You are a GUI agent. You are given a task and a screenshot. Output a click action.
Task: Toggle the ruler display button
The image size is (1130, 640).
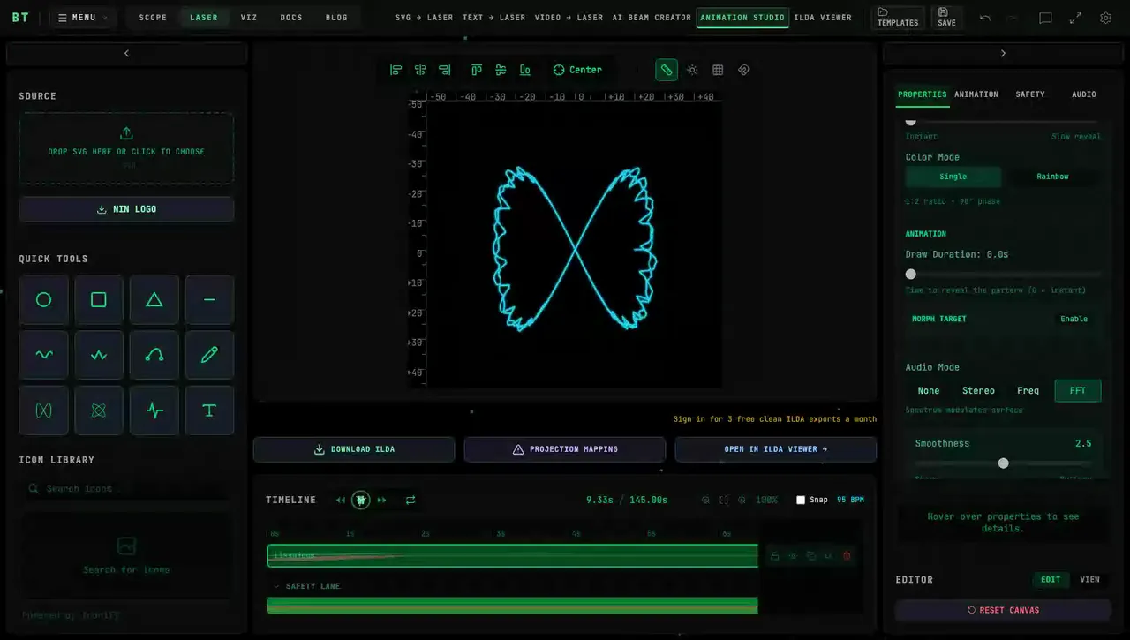tap(667, 70)
